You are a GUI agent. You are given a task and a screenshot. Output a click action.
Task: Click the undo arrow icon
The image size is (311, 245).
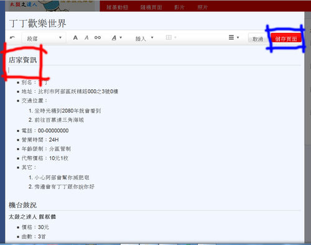click(x=12, y=37)
